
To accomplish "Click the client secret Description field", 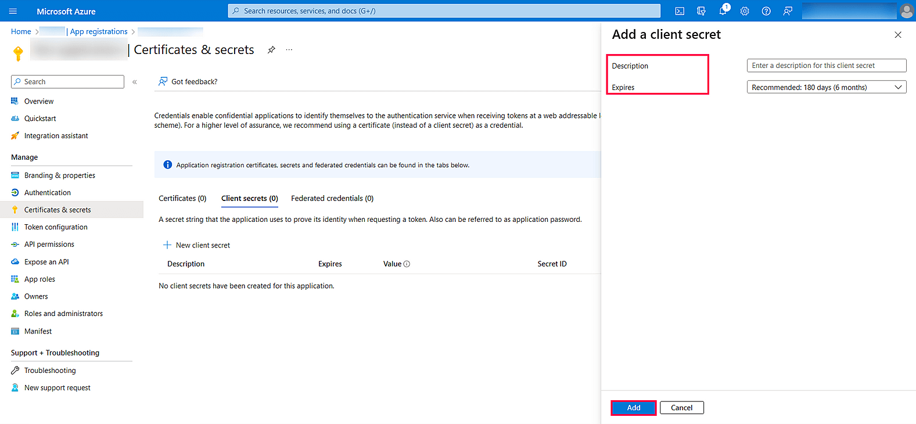I will pyautogui.click(x=827, y=66).
